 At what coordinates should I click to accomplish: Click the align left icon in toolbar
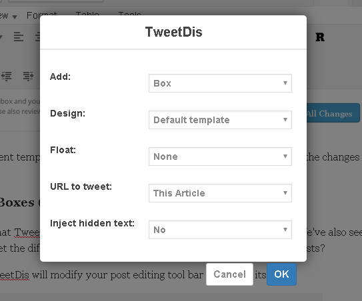tap(19, 37)
